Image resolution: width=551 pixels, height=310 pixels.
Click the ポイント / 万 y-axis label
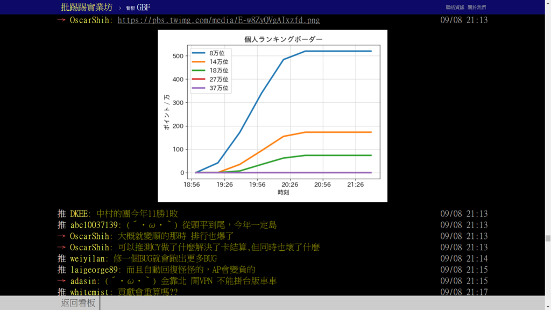click(x=167, y=112)
